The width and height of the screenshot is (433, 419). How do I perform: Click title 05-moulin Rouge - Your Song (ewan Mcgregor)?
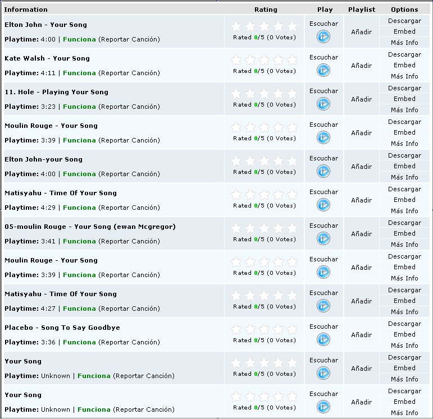click(90, 227)
